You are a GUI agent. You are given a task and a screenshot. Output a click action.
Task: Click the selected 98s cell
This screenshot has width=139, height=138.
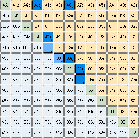point(69,58)
